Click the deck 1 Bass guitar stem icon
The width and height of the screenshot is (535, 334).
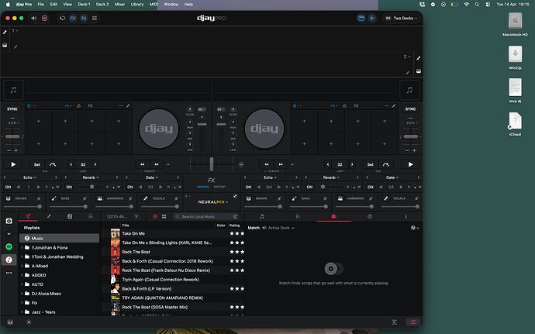point(54,198)
